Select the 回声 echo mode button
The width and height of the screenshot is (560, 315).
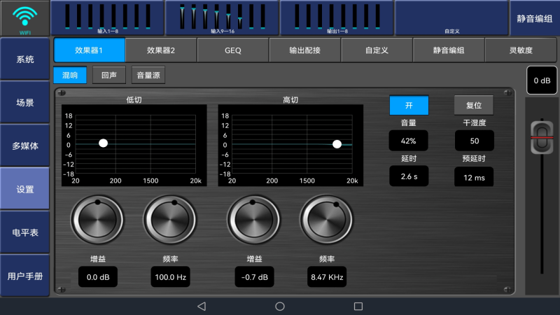(x=109, y=75)
